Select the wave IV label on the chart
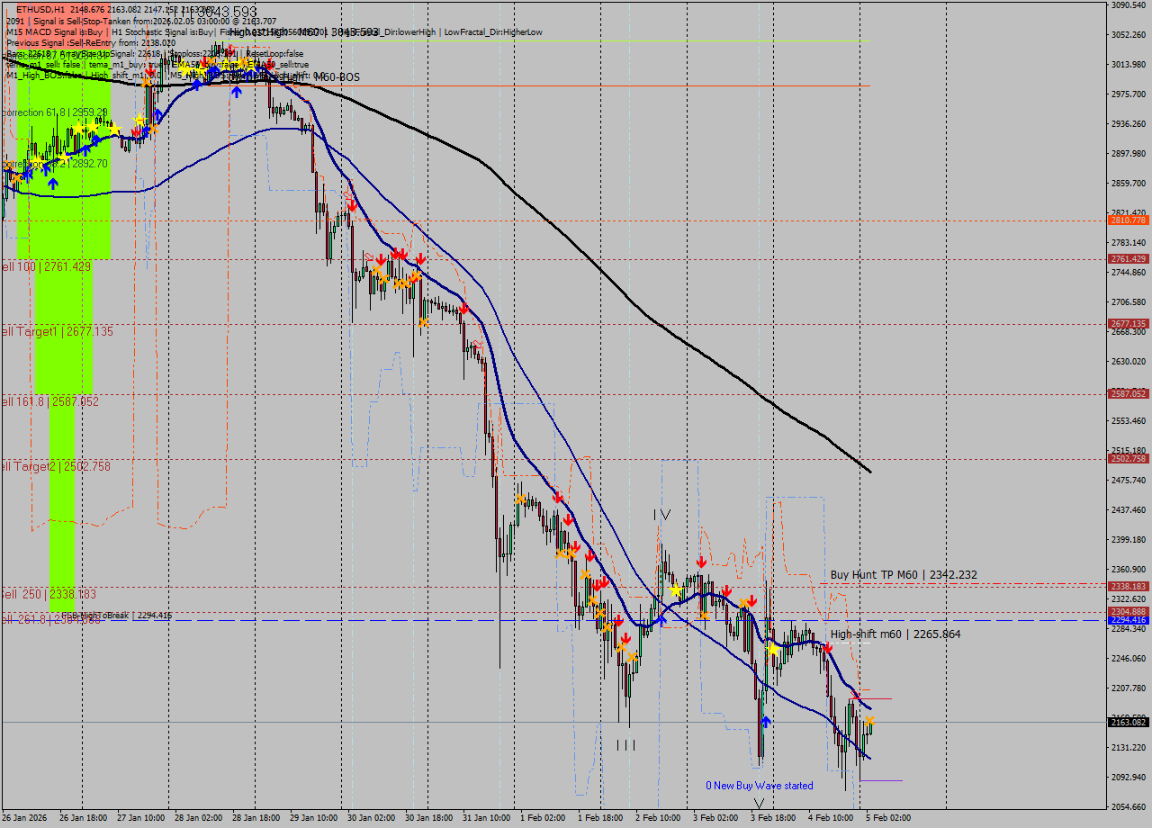Image resolution: width=1152 pixels, height=828 pixels. (x=662, y=515)
